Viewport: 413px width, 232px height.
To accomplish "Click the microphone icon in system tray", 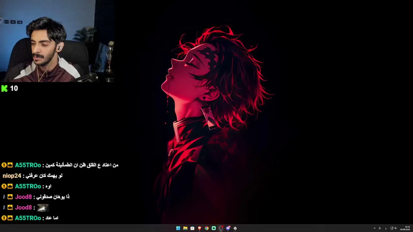I will [x=380, y=228].
